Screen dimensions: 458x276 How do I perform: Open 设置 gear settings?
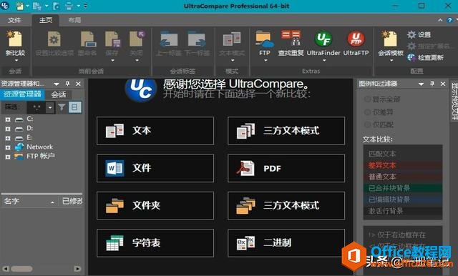[411, 35]
